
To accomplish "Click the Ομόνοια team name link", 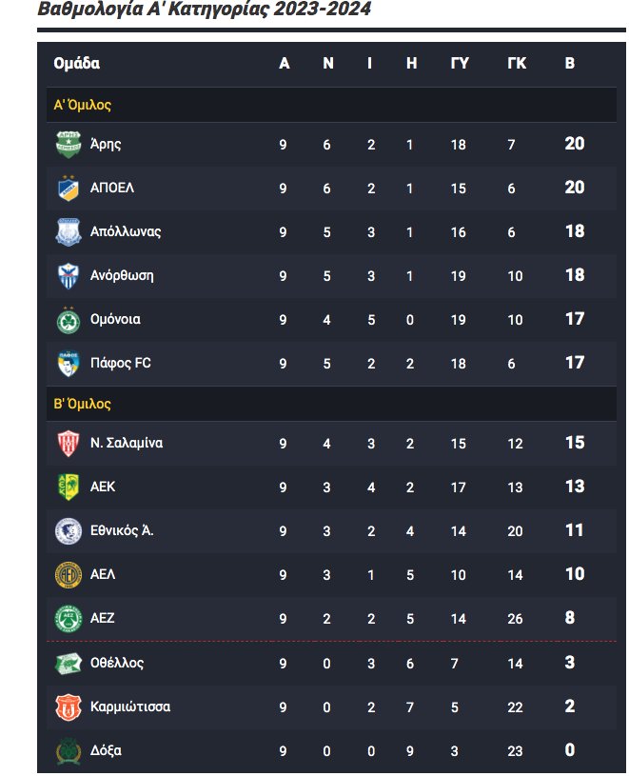I will [115, 319].
